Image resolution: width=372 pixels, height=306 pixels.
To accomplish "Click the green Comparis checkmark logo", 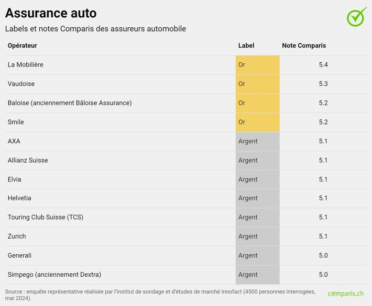I will [x=356, y=17].
